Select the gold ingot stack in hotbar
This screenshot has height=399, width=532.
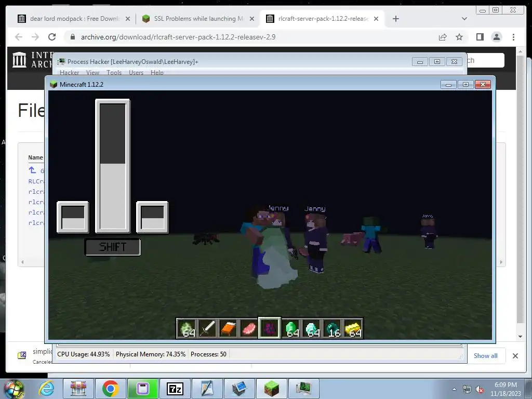click(353, 328)
